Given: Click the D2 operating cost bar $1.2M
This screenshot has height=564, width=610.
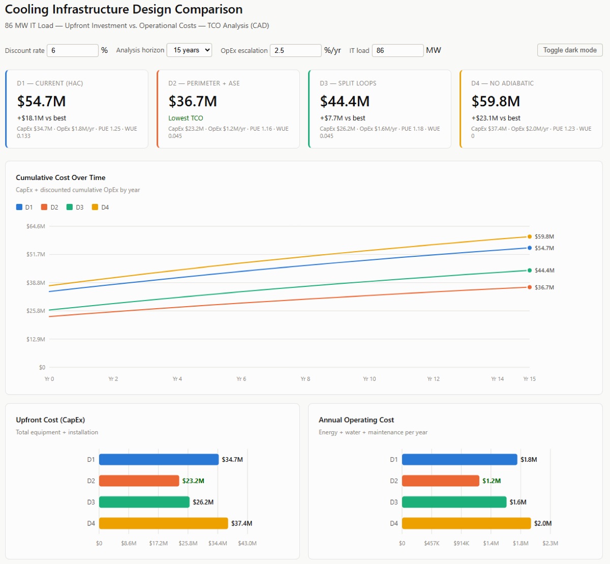Looking at the screenshot, I should pyautogui.click(x=441, y=481).
